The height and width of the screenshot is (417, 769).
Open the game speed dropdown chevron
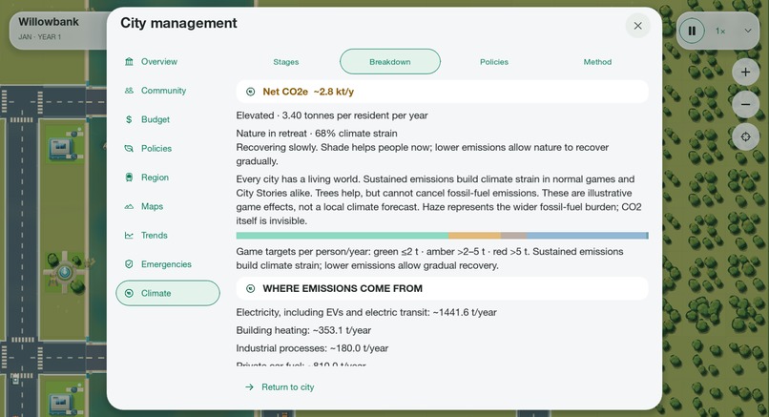pyautogui.click(x=747, y=31)
